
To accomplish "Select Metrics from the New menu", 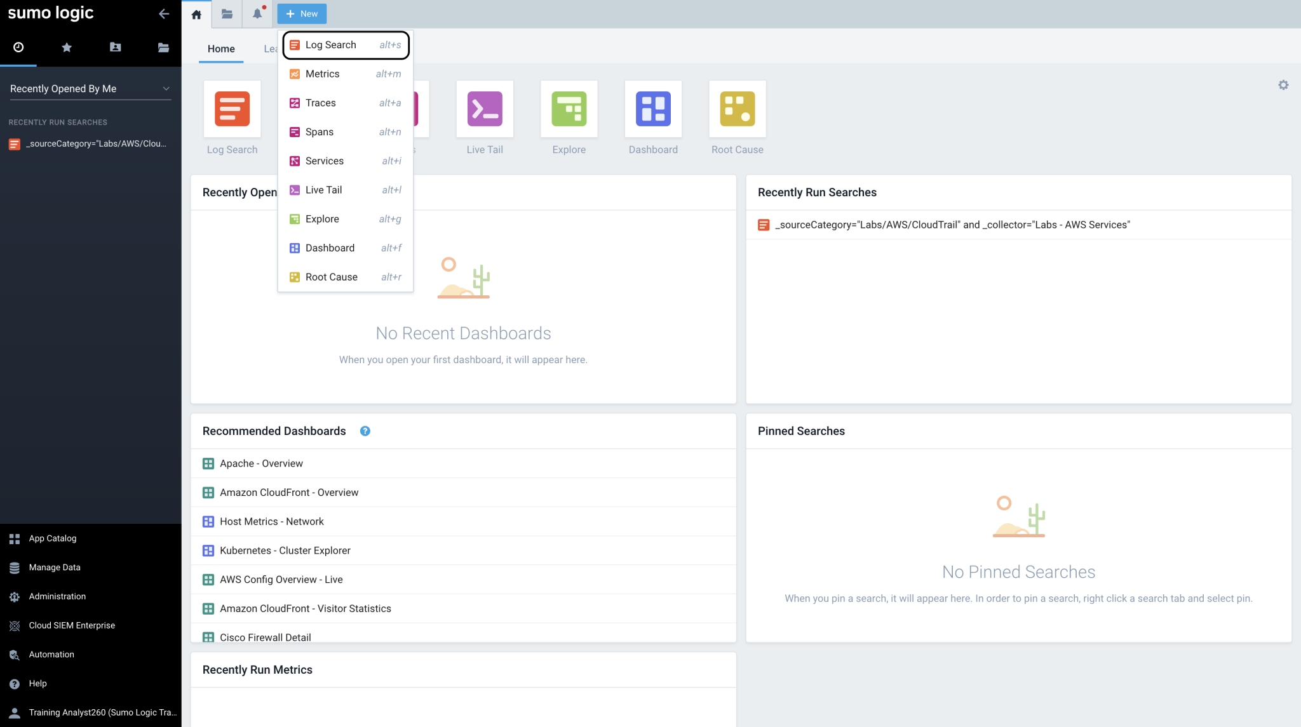I will click(x=346, y=74).
